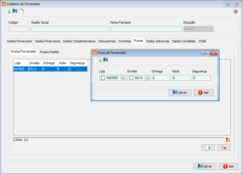Image resolution: width=243 pixels, height=174 pixels.
Task: Expand the Divisão DIV 0 dropdown
Action: [147, 78]
